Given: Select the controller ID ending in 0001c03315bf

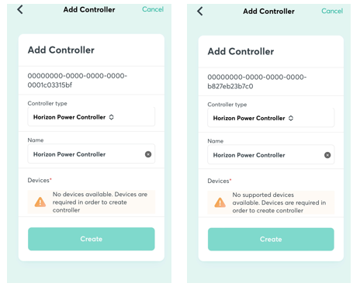Looking at the screenshot, I should coord(78,81).
